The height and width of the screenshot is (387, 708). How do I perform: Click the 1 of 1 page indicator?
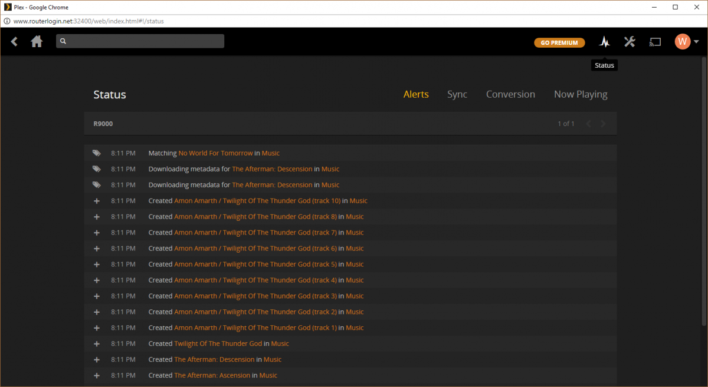point(566,124)
